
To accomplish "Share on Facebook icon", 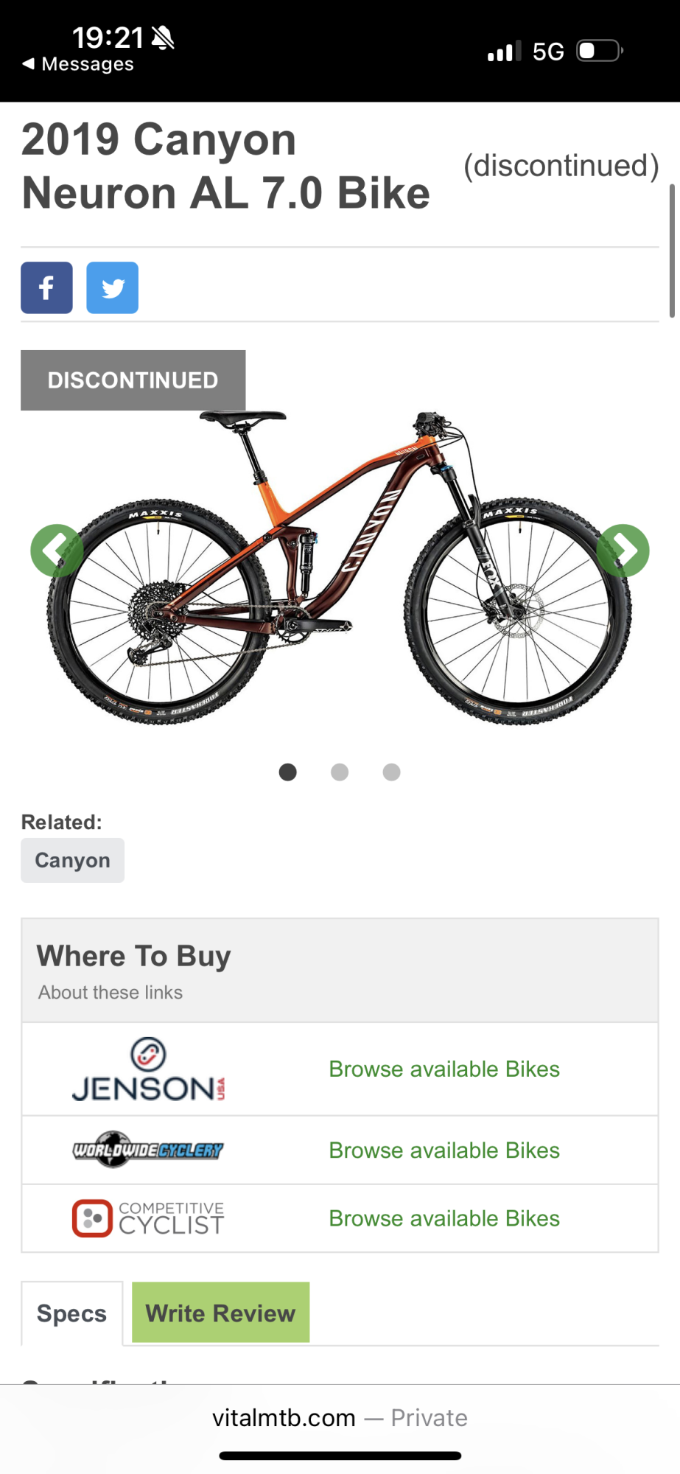I will (x=46, y=287).
